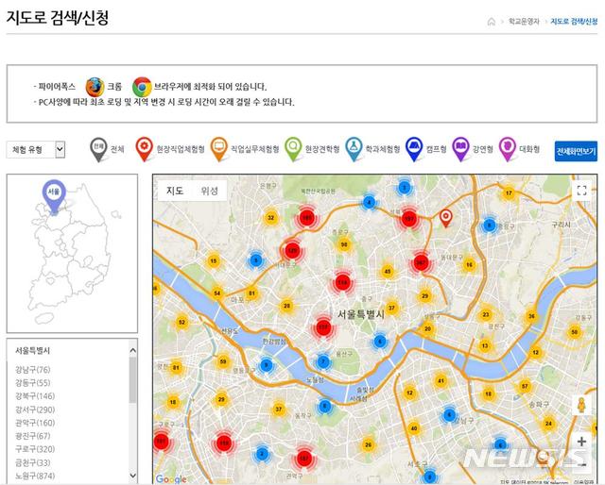Click the 구리시 label on the map
The image size is (605, 485).
pos(561,225)
